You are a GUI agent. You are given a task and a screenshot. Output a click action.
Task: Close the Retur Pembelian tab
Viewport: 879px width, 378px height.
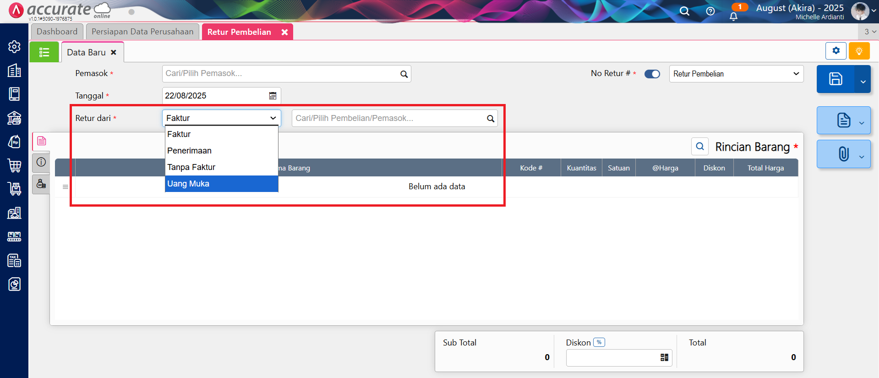[x=284, y=32]
